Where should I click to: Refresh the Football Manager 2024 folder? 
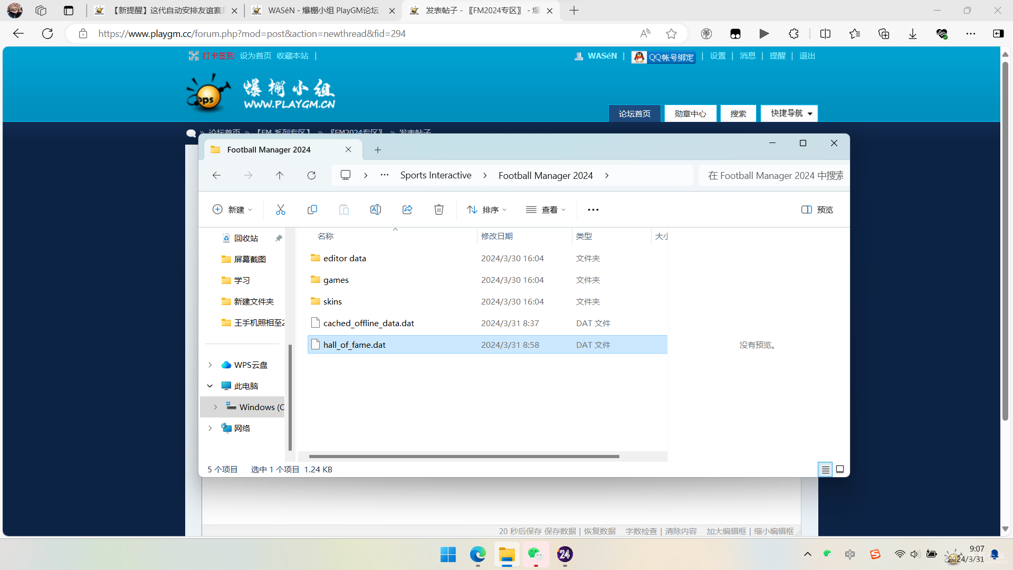click(x=311, y=175)
